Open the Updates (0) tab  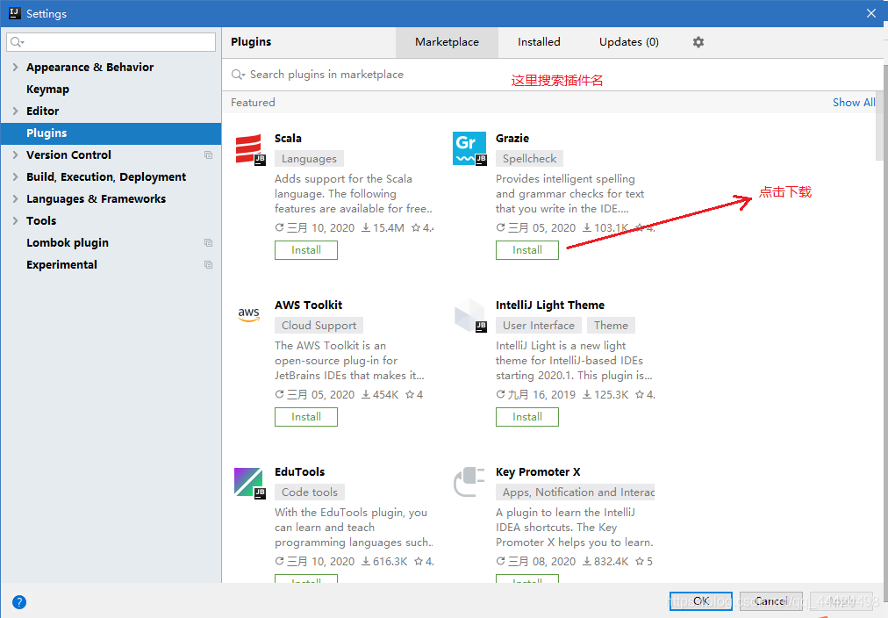coord(628,42)
